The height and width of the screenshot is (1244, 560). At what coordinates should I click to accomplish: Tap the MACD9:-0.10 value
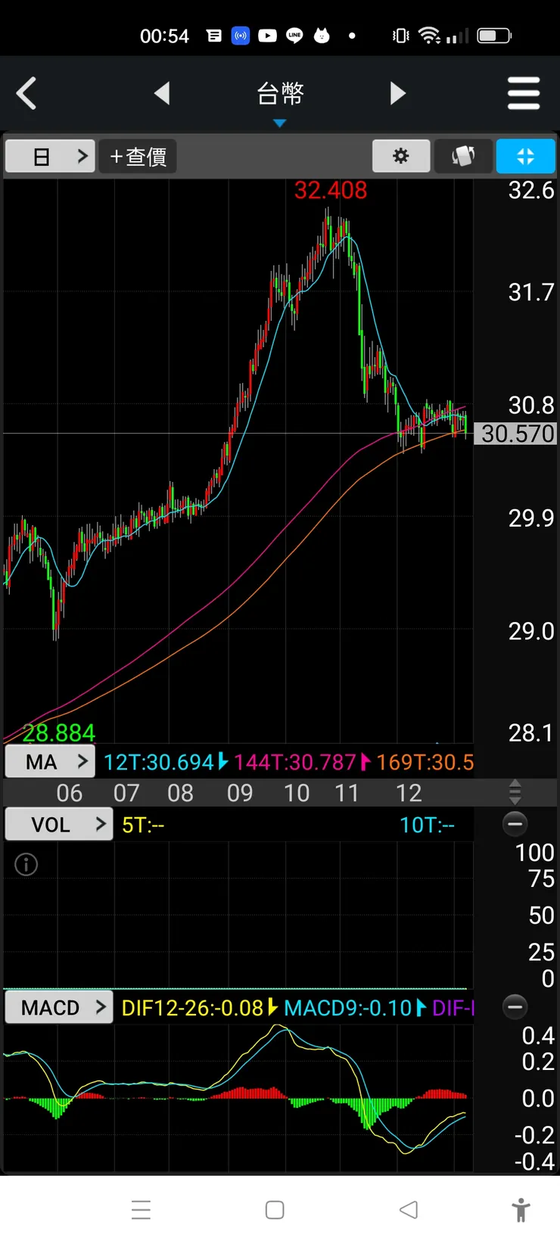pyautogui.click(x=347, y=1008)
